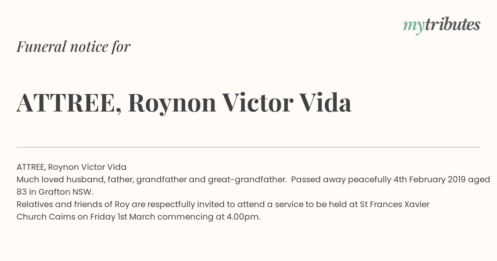Viewport: 497px width, 261px height.
Task: Click the '4th February 2019' date text
Action: tap(429, 180)
